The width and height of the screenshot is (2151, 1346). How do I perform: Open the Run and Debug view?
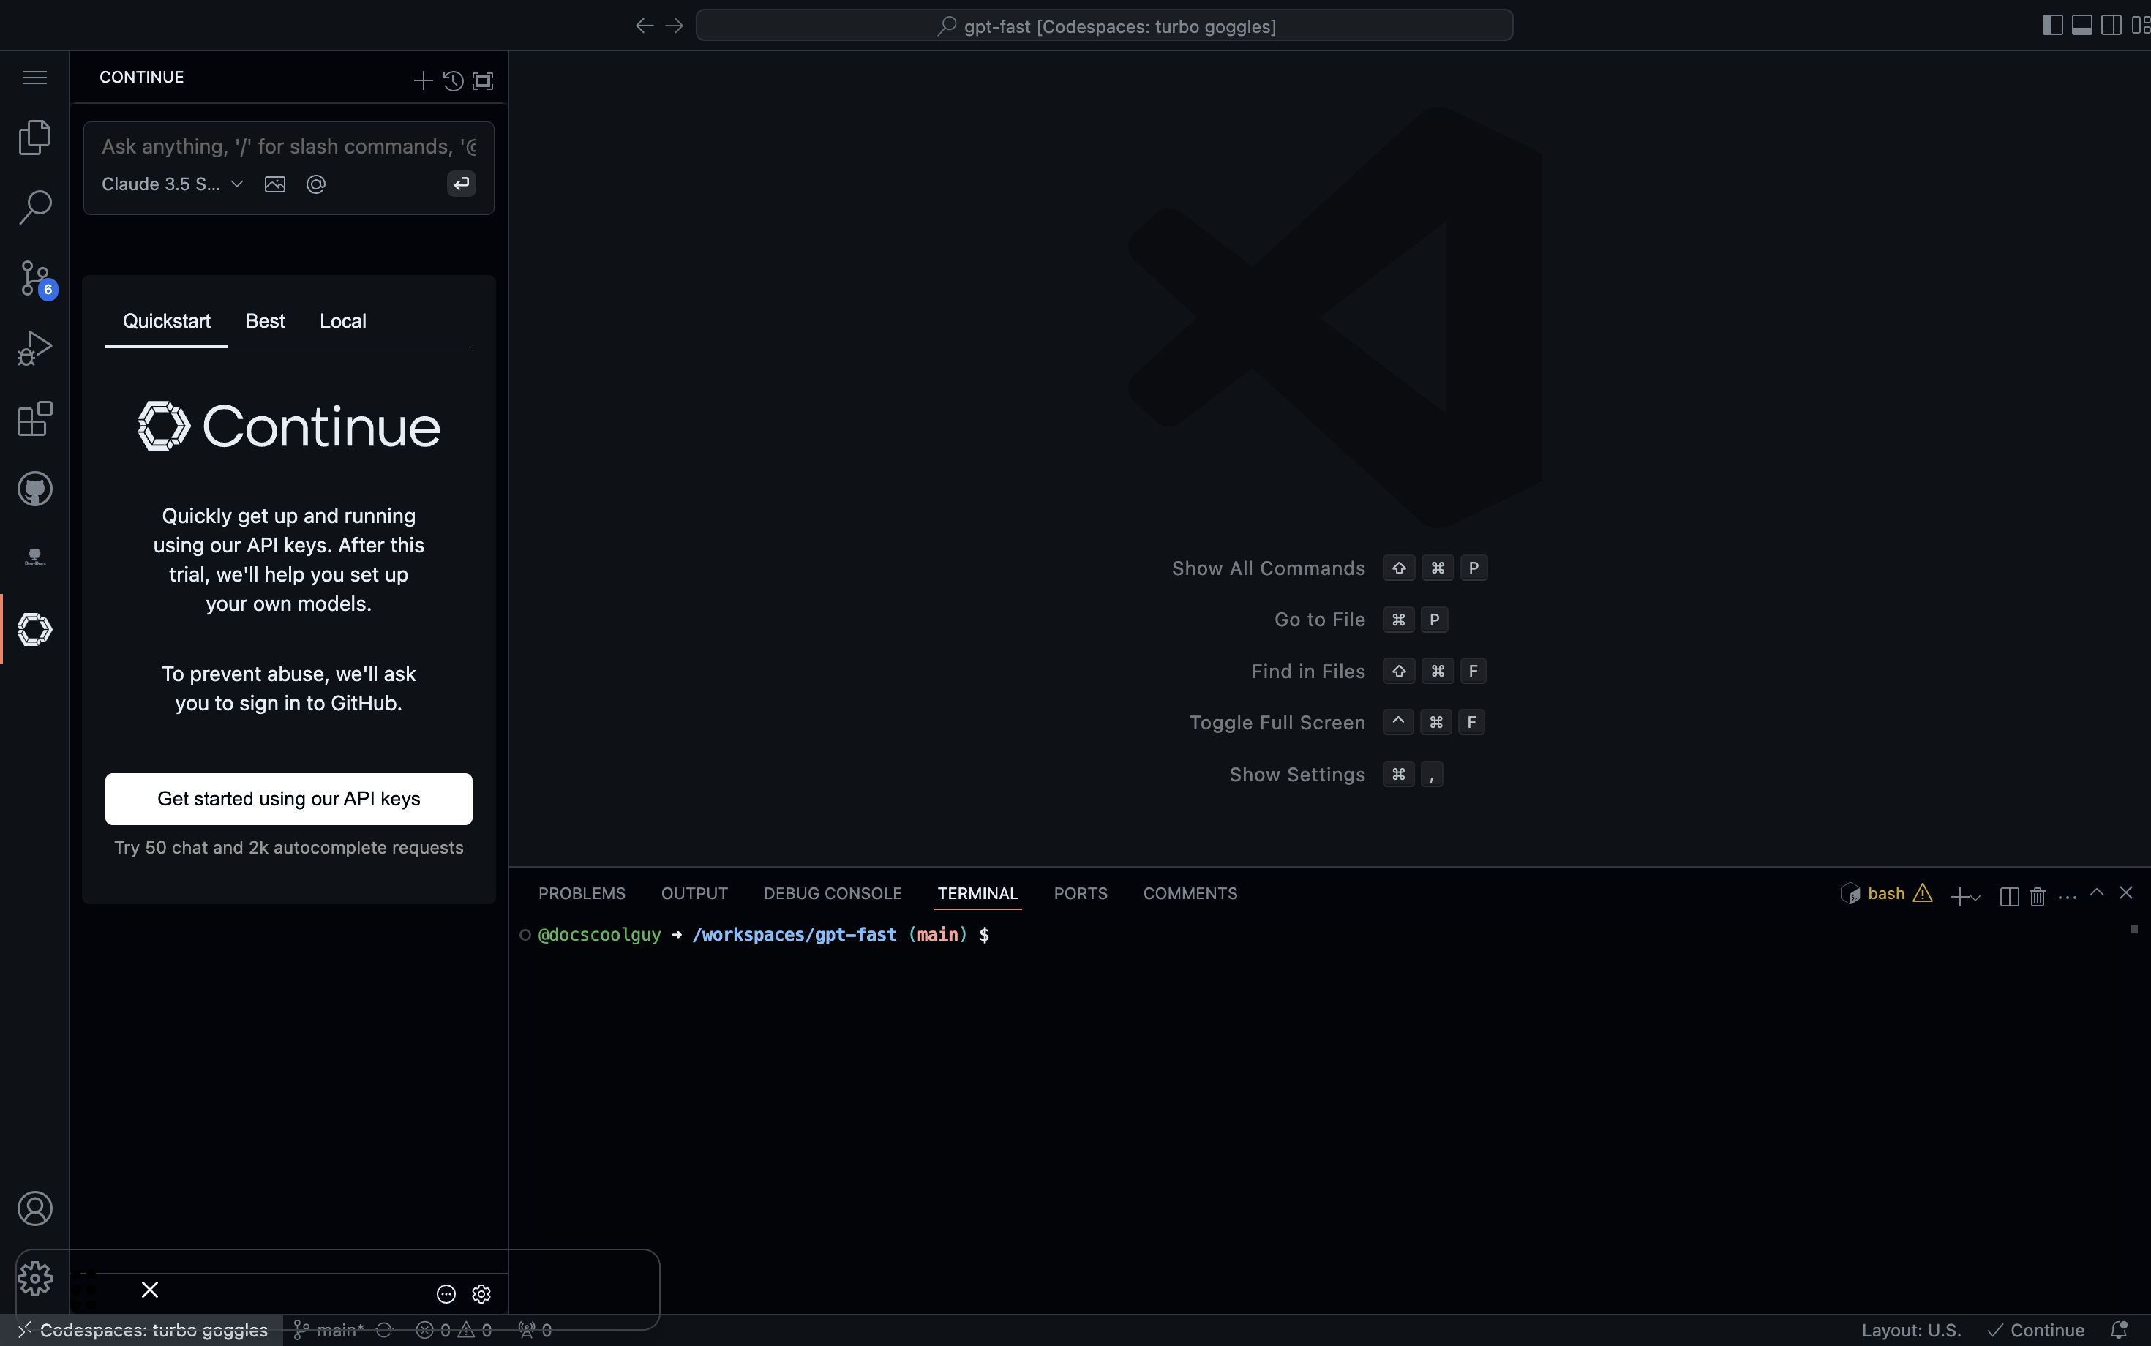coord(34,348)
